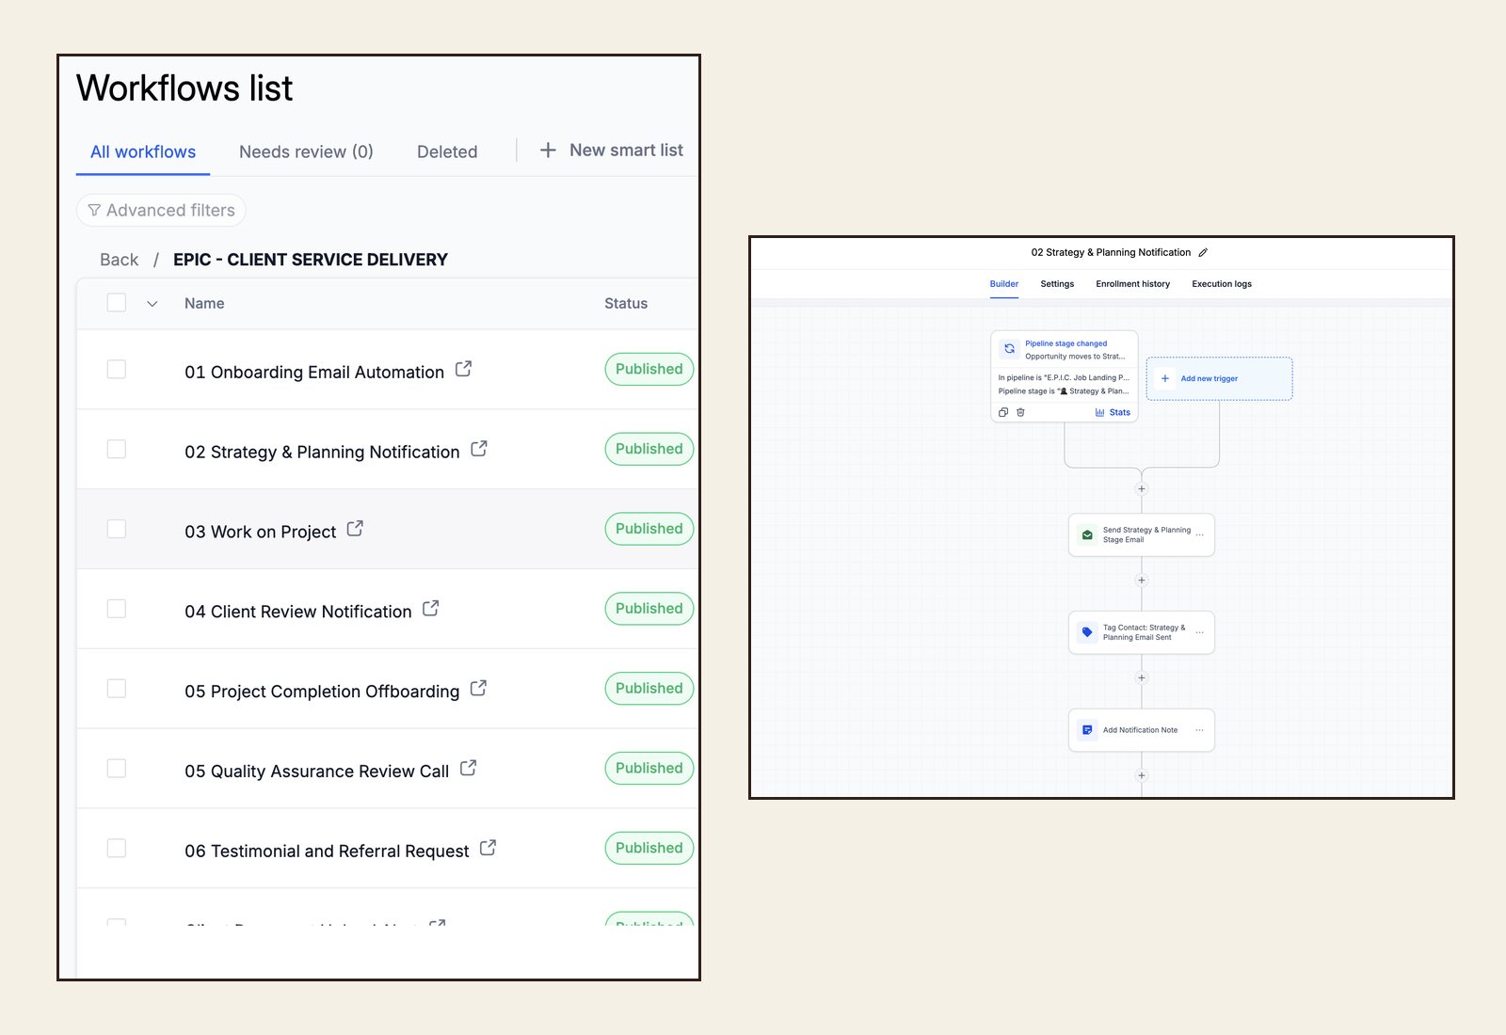Viewport: 1506px width, 1035px height.
Task: Open 01 Onboarding Email Automation workflow name
Action: pyautogui.click(x=314, y=372)
